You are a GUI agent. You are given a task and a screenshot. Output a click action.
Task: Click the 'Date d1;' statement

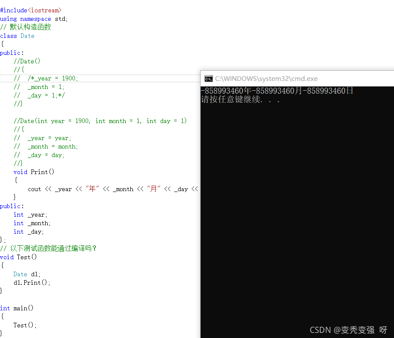coord(27,274)
